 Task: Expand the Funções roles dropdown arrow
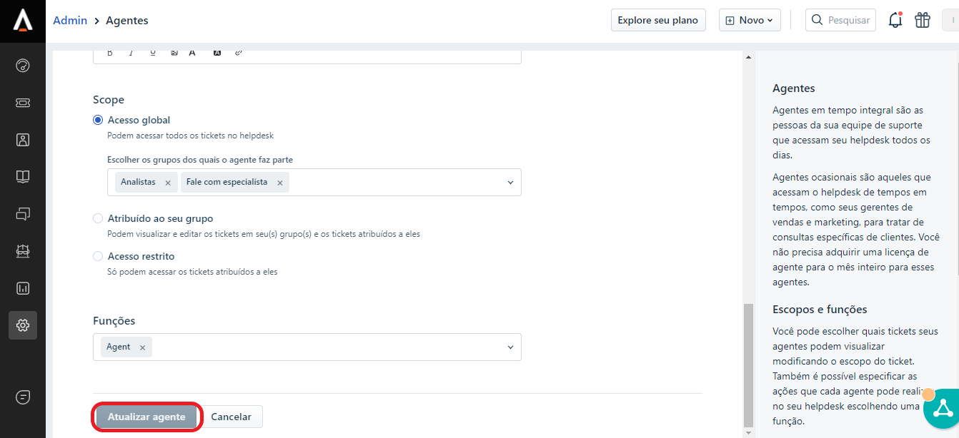[510, 347]
